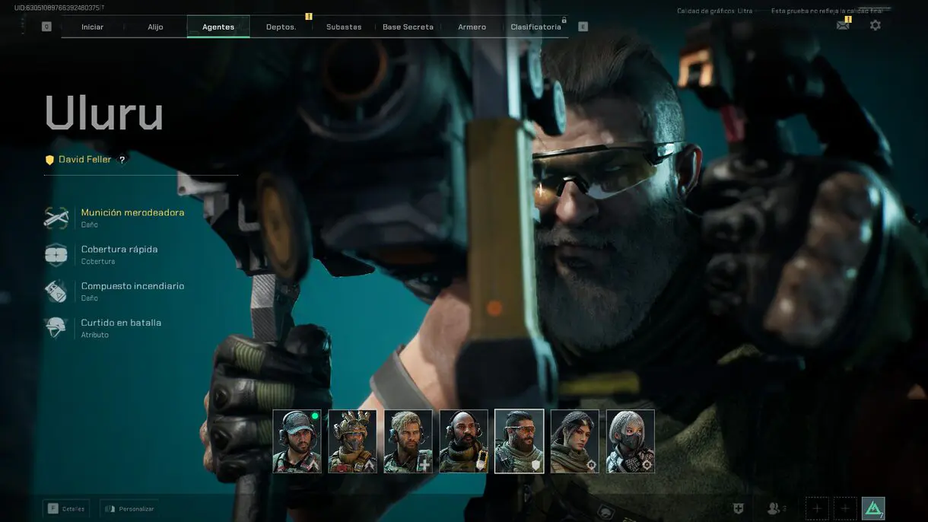This screenshot has height=522, width=928.
Task: Click the E next-tab key icon
Action: pyautogui.click(x=583, y=27)
